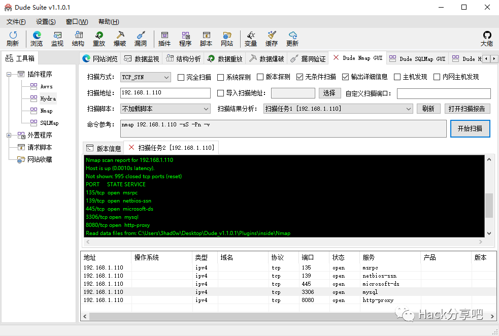This screenshot has height=336, width=499.
Task: Uncheck the 输出详细信息 checkbox
Action: tap(345, 77)
